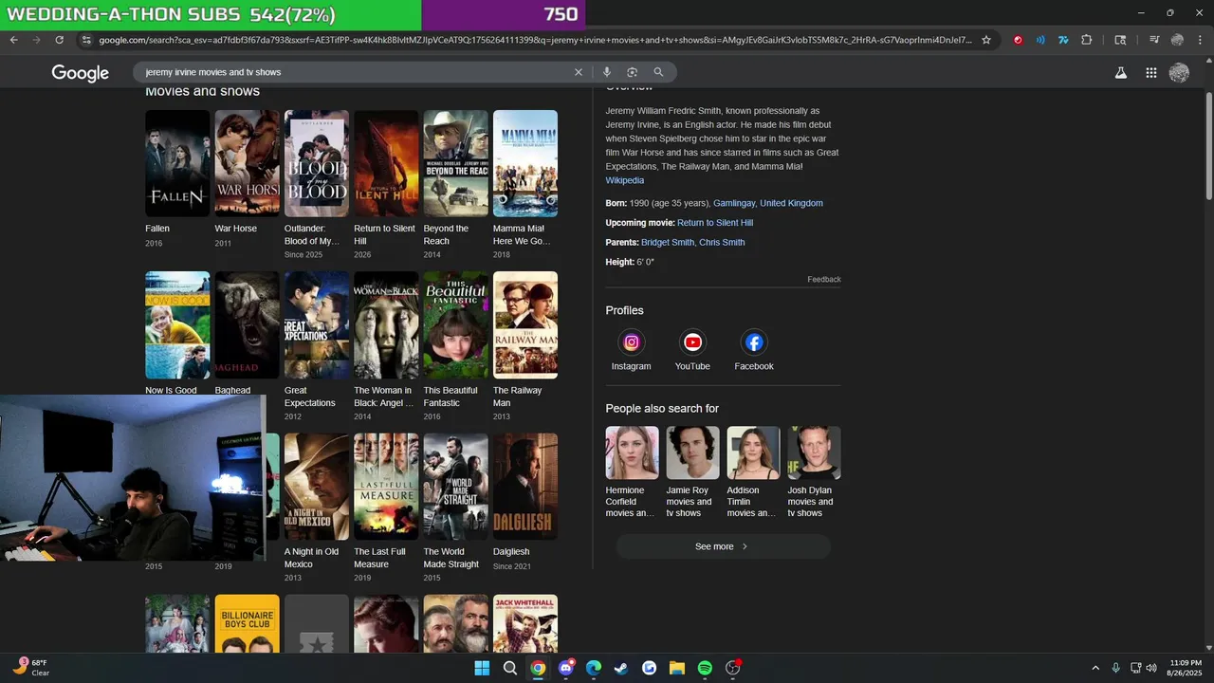Click the tray microphone icon
1214x683 pixels.
tap(1115, 668)
